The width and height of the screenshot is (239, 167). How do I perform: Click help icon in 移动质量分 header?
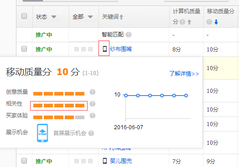[x=209, y=22]
